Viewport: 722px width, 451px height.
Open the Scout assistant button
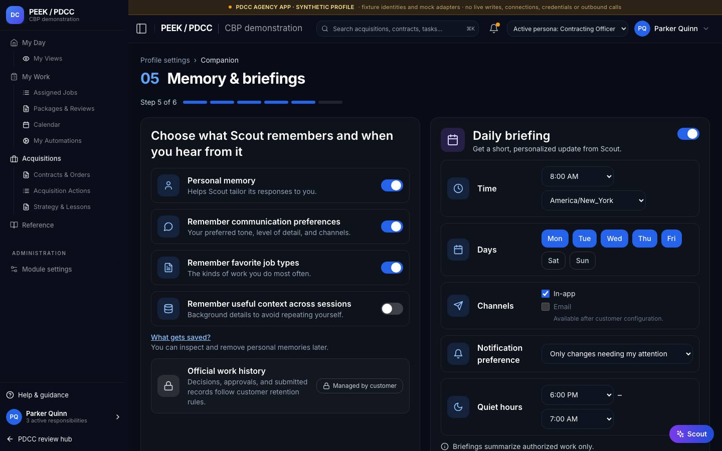click(x=691, y=434)
